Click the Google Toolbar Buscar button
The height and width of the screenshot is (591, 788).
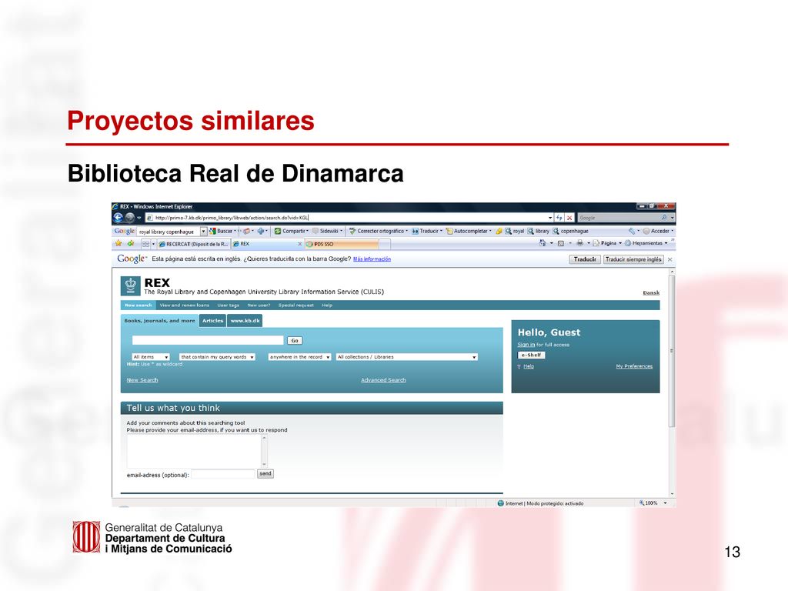221,231
